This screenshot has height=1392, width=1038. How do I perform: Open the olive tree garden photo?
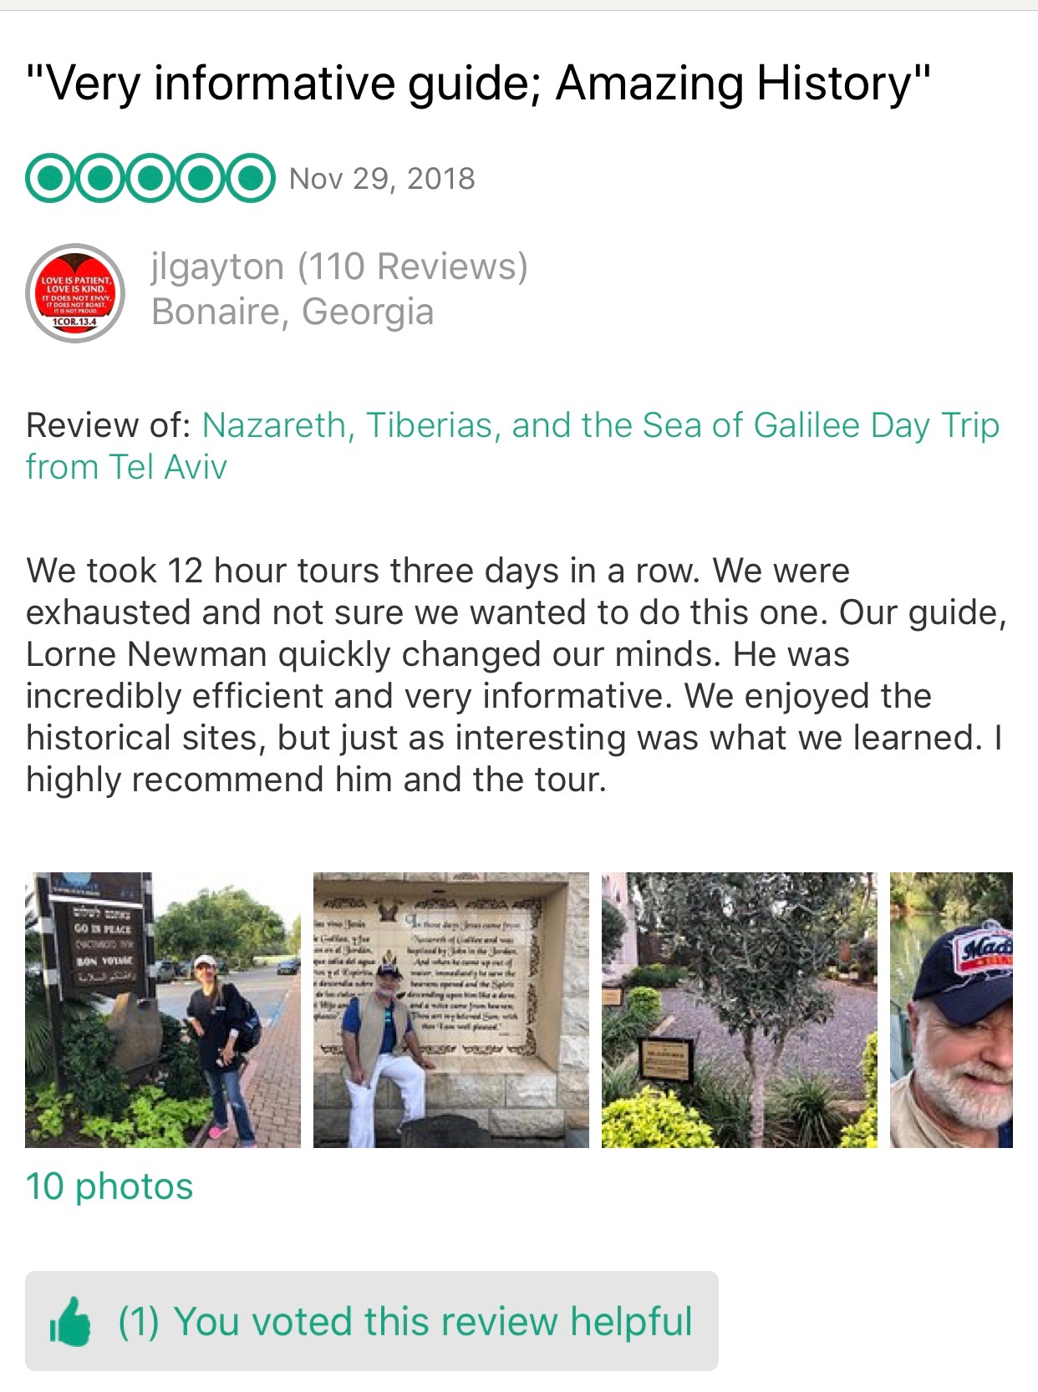740,1009
